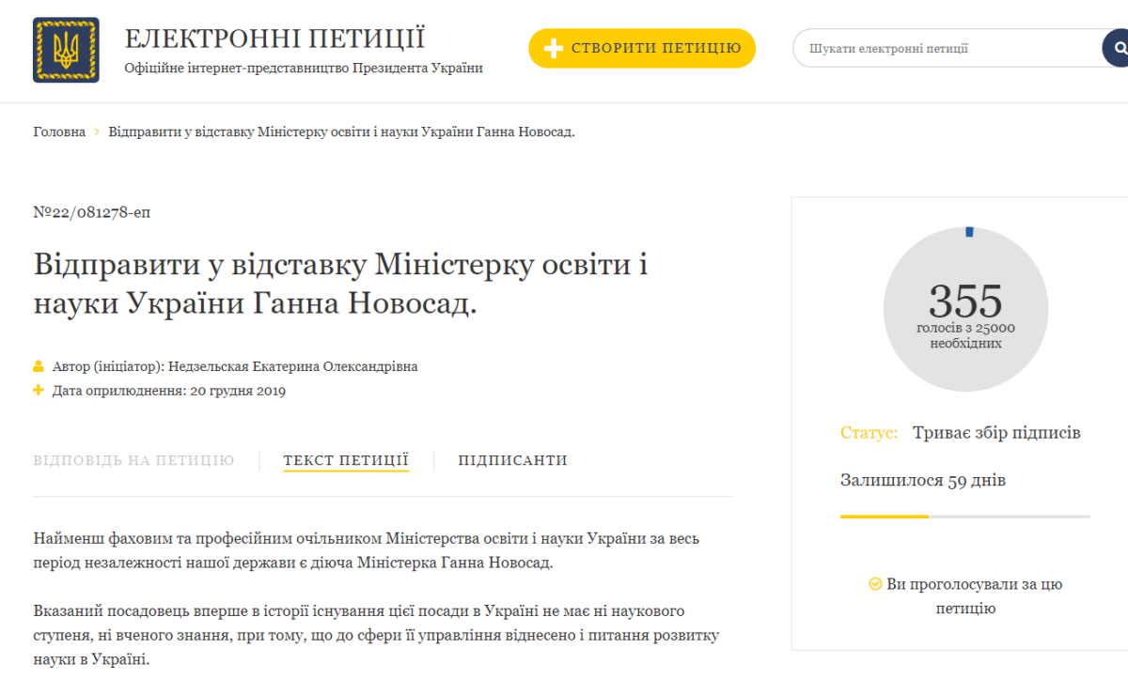Click the breadcrumb chevron after Головна
This screenshot has width=1128, height=679.
(97, 131)
